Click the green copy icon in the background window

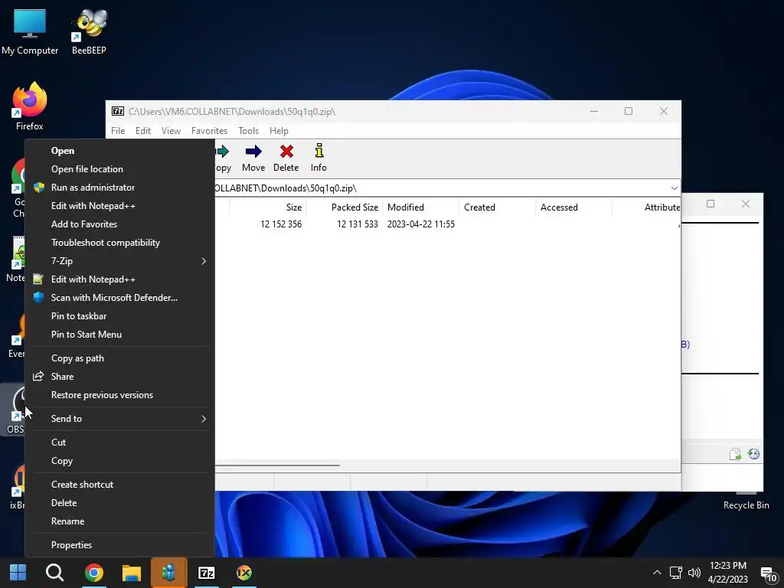click(735, 454)
